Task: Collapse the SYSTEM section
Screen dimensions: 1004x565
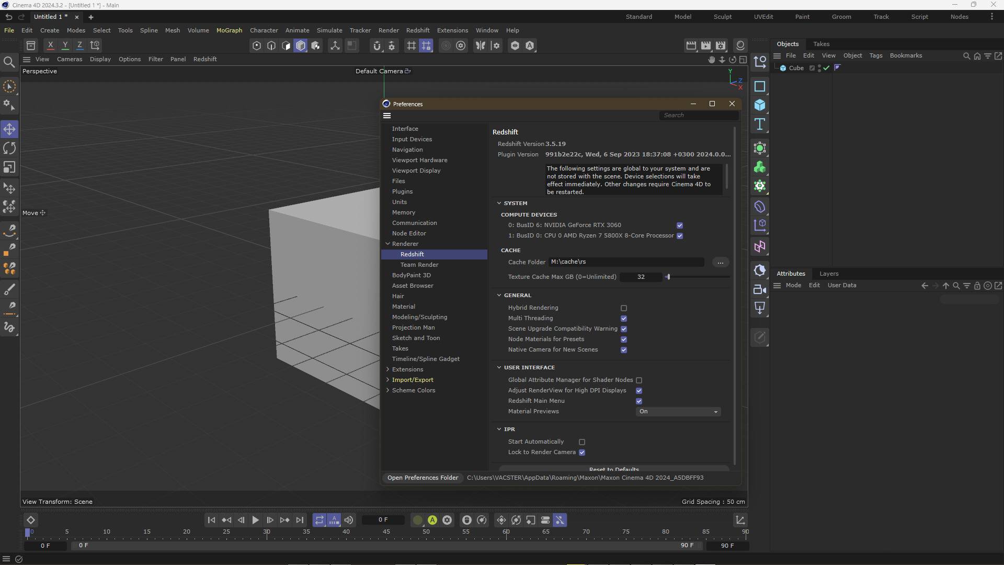Action: 499,203
